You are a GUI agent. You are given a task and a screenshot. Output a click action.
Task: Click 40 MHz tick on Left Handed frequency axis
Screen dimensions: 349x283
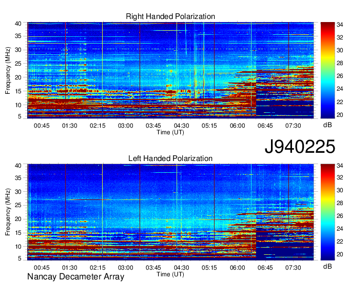(18, 166)
